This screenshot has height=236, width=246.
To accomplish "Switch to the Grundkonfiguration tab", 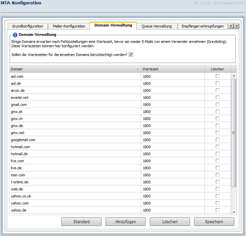I will tap(27, 26).
